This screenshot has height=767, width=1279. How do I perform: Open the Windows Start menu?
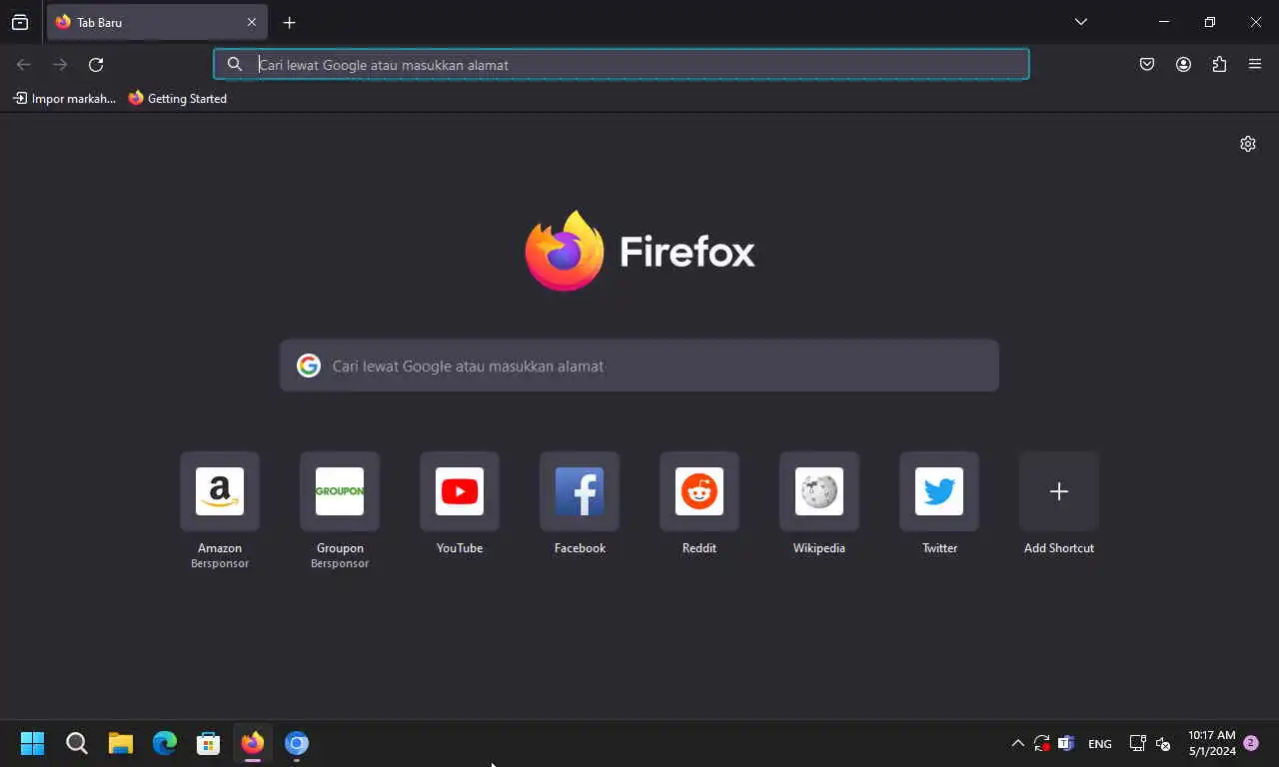33,743
